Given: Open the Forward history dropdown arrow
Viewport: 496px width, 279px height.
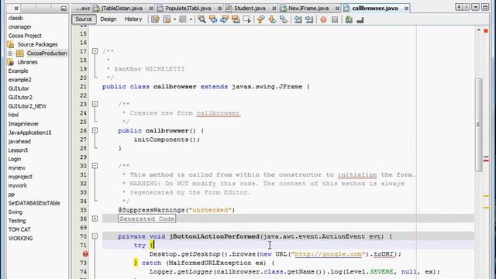Looking at the screenshot, I should [191, 19].
